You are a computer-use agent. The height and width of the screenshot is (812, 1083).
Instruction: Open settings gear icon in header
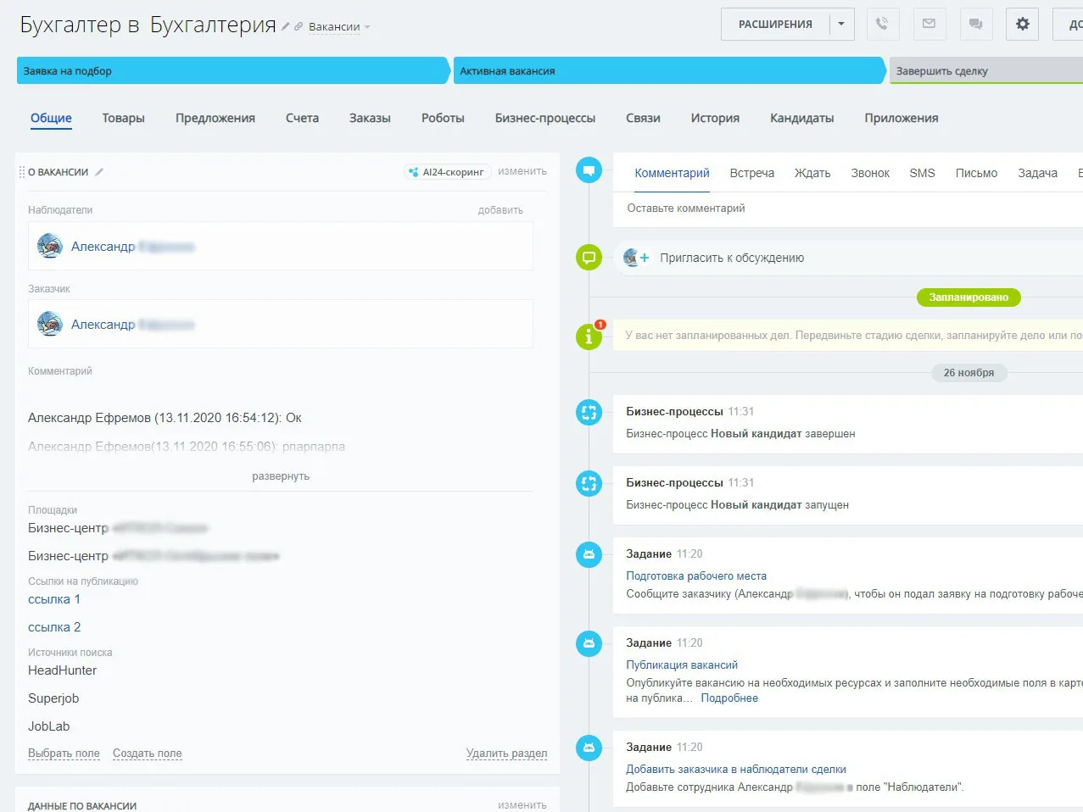[x=1022, y=24]
